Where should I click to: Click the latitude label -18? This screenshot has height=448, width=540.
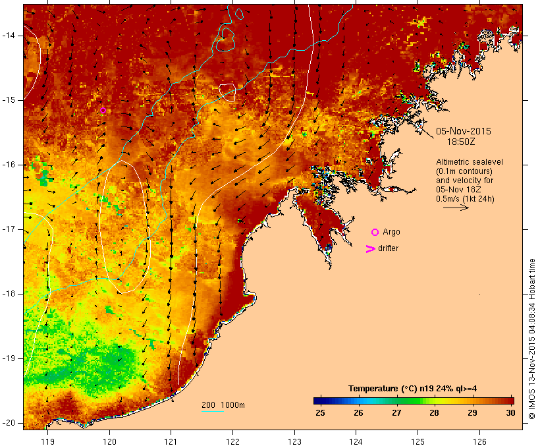9,294
